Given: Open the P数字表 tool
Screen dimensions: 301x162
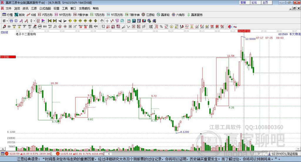Looking at the screenshot, I should (x=81, y=15).
